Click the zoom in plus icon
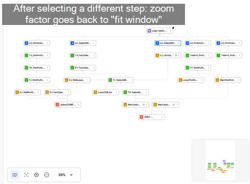Image resolution: width=250 pixels, height=184 pixels. [x=36, y=175]
